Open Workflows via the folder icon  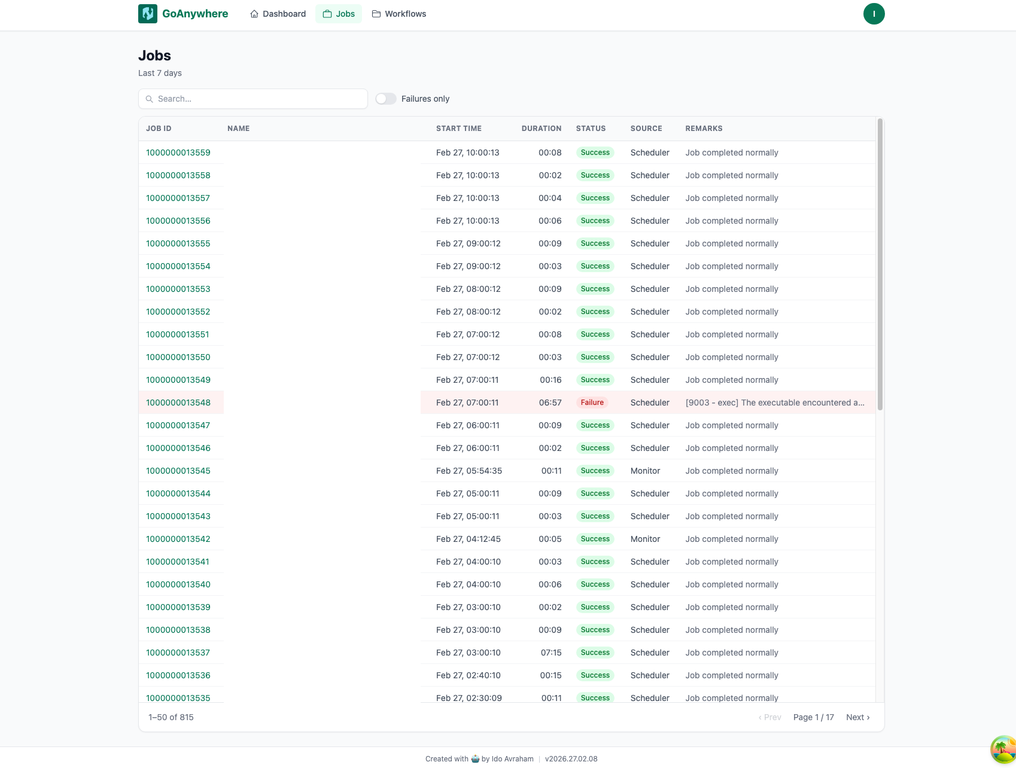click(376, 13)
